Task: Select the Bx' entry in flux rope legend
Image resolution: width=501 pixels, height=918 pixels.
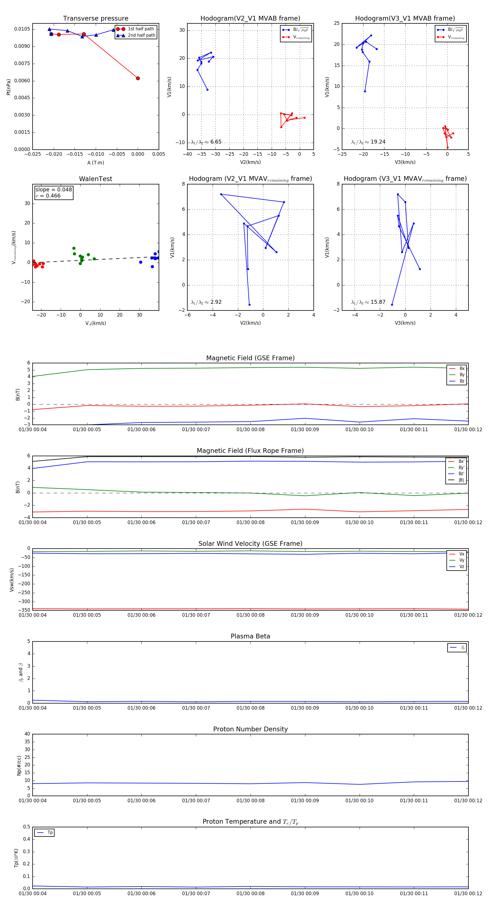Action: pyautogui.click(x=456, y=462)
